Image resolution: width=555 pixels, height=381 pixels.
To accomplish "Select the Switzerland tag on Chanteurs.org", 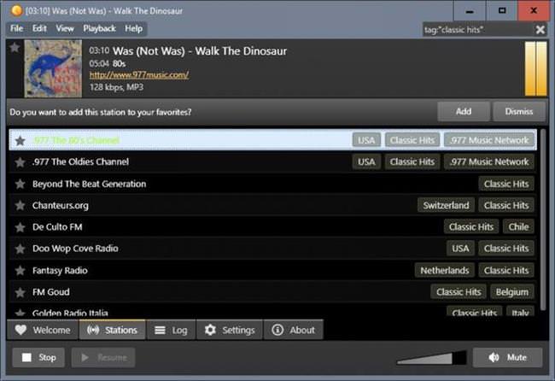I will tap(446, 205).
